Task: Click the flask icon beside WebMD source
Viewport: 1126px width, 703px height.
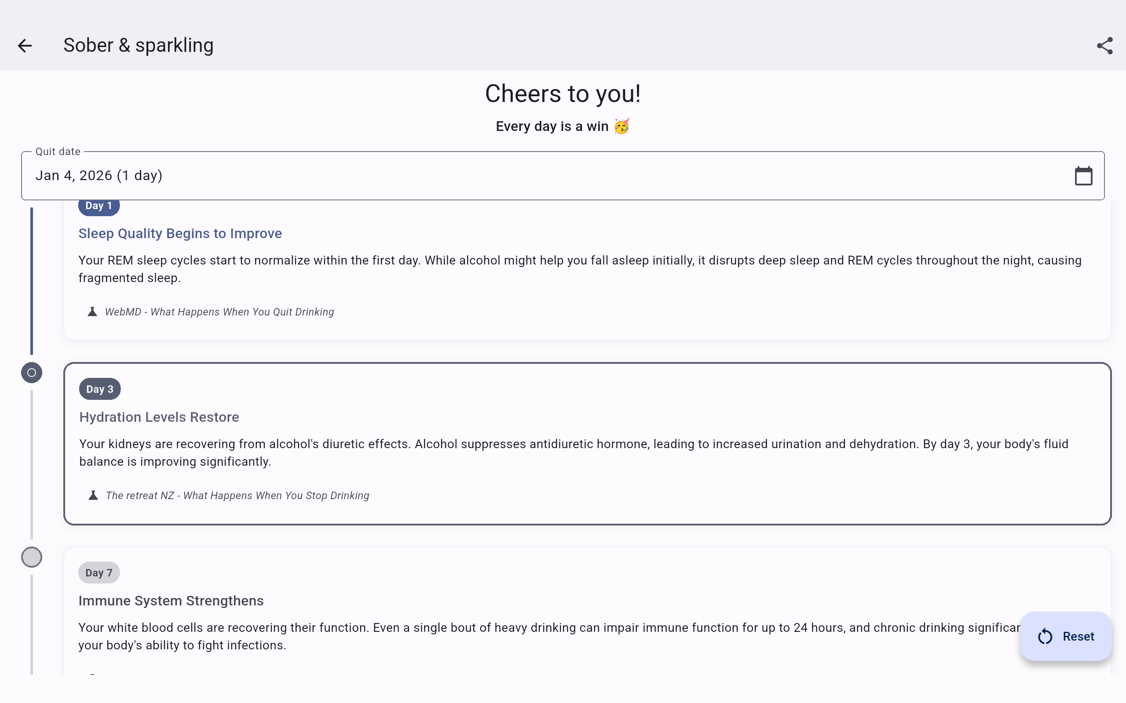Action: tap(92, 312)
